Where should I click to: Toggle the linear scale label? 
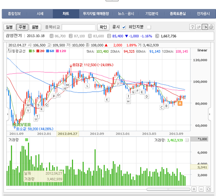click(202, 50)
